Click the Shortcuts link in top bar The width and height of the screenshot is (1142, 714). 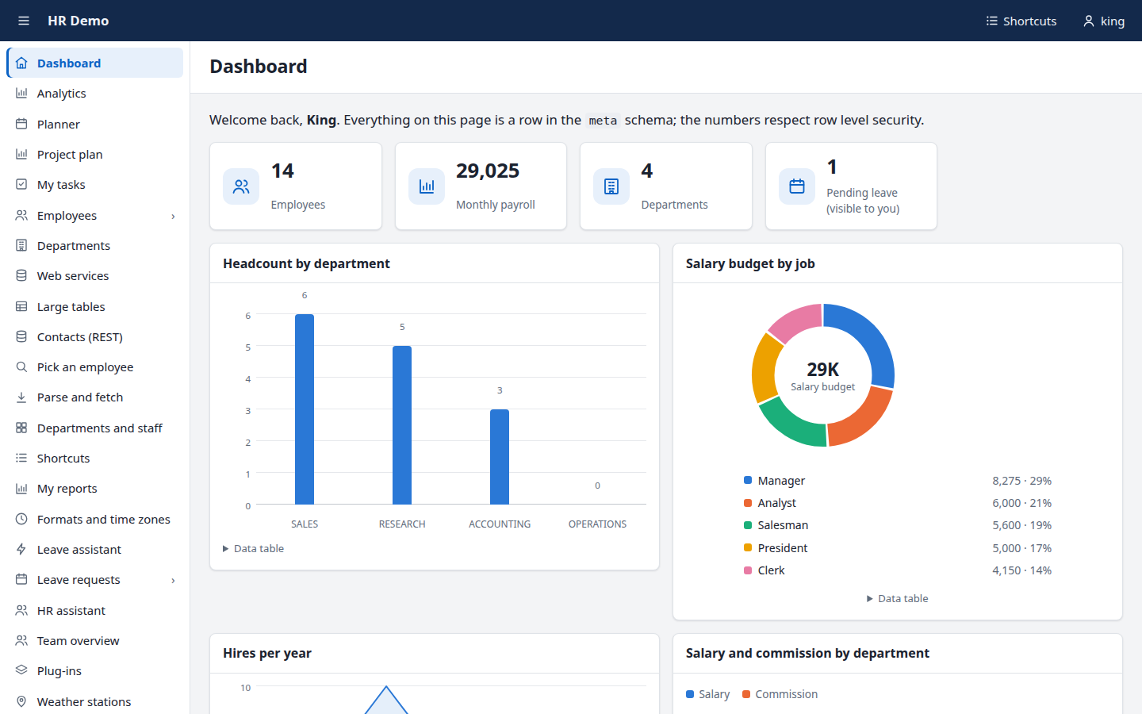tap(1021, 21)
